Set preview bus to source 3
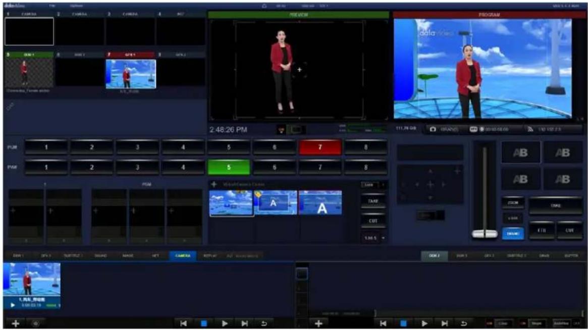588x330 pixels. click(x=137, y=167)
